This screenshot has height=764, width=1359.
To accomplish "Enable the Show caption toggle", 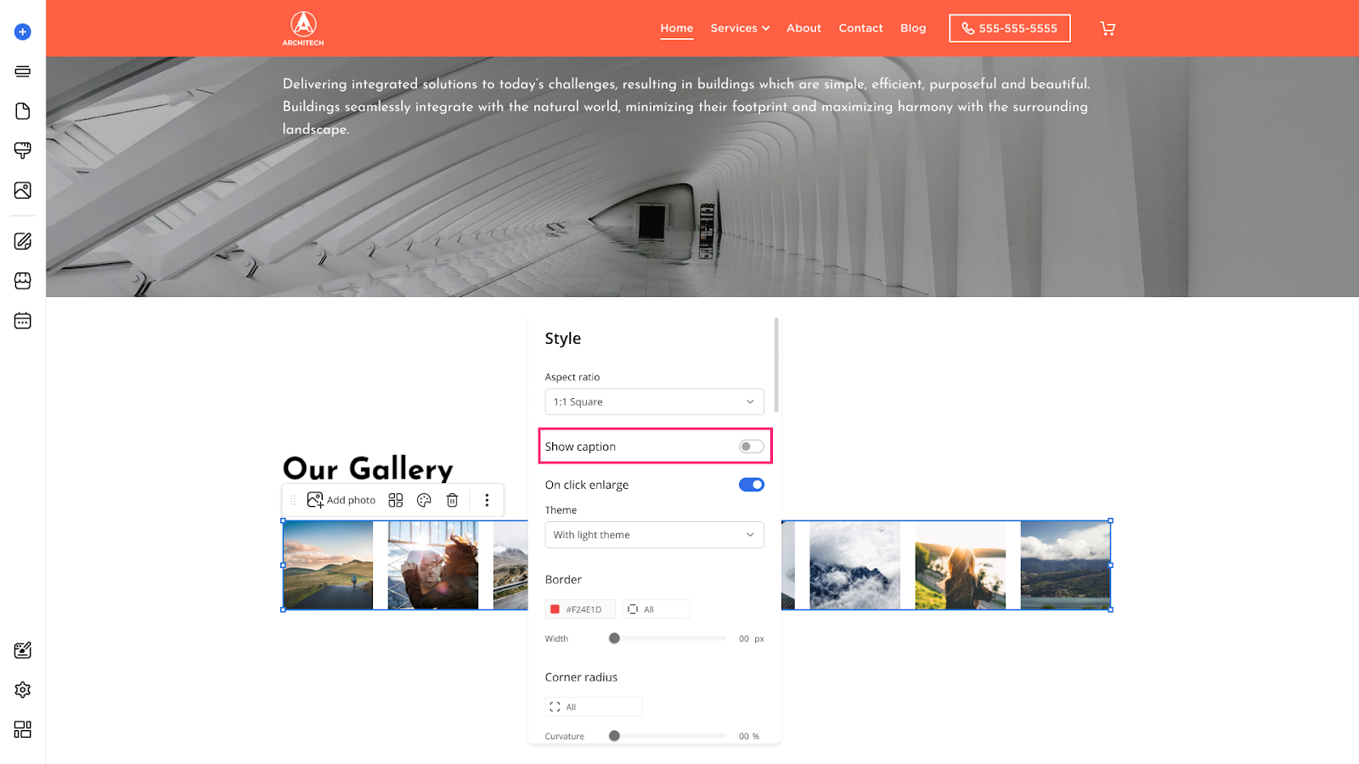I will click(751, 447).
